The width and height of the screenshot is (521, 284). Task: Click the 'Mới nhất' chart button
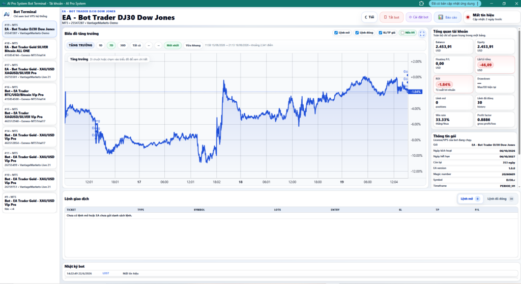click(x=172, y=45)
